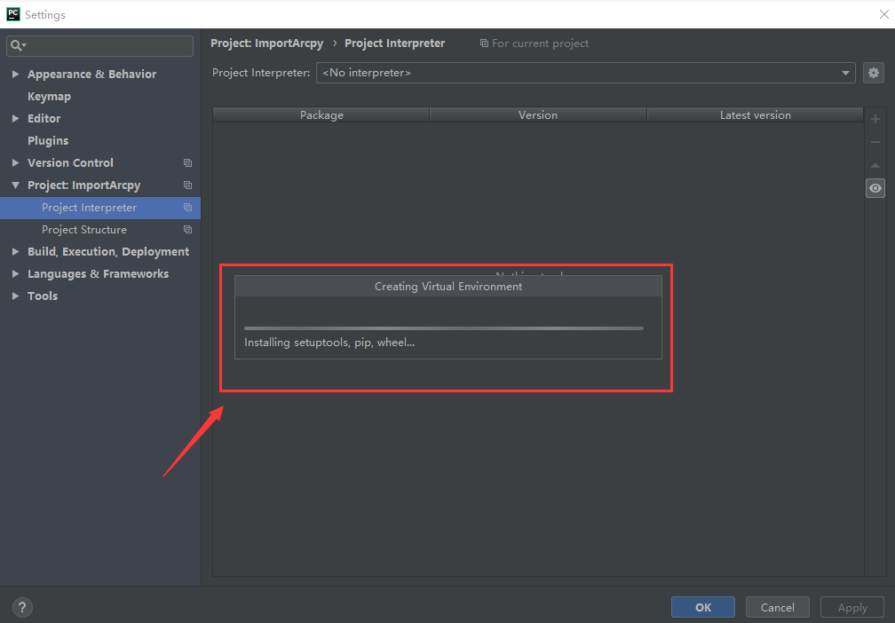Click the project-level icon beside Version Control
The width and height of the screenshot is (895, 623).
coord(187,162)
